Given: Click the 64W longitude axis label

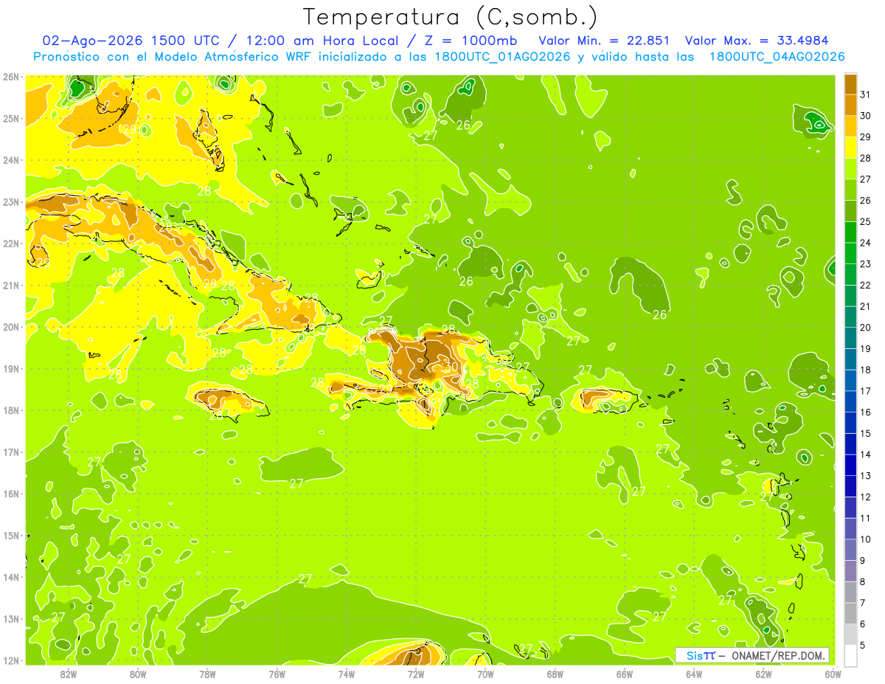Looking at the screenshot, I should point(694,674).
